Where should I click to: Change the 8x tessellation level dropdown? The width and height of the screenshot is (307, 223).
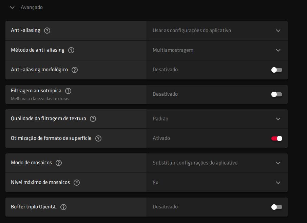point(217,183)
